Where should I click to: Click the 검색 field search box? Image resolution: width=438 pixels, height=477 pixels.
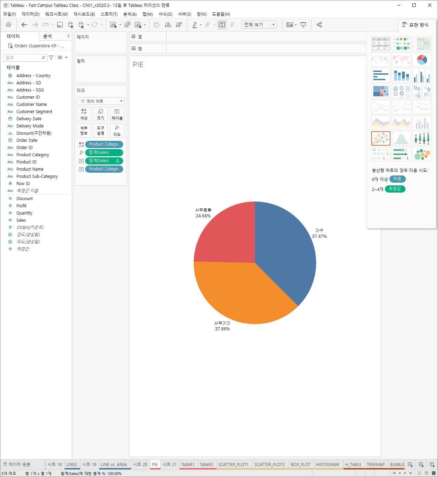tap(25, 58)
